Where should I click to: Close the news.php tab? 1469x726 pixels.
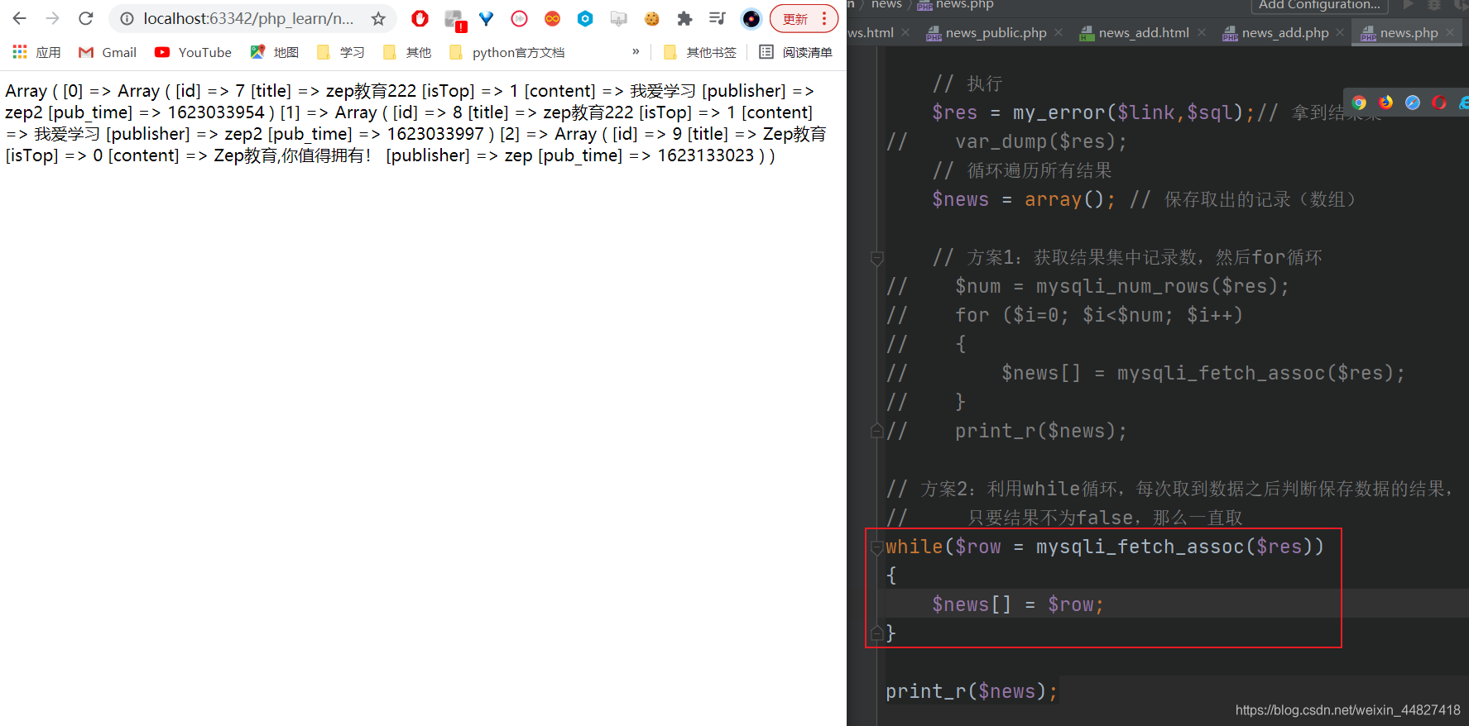pos(1450,32)
